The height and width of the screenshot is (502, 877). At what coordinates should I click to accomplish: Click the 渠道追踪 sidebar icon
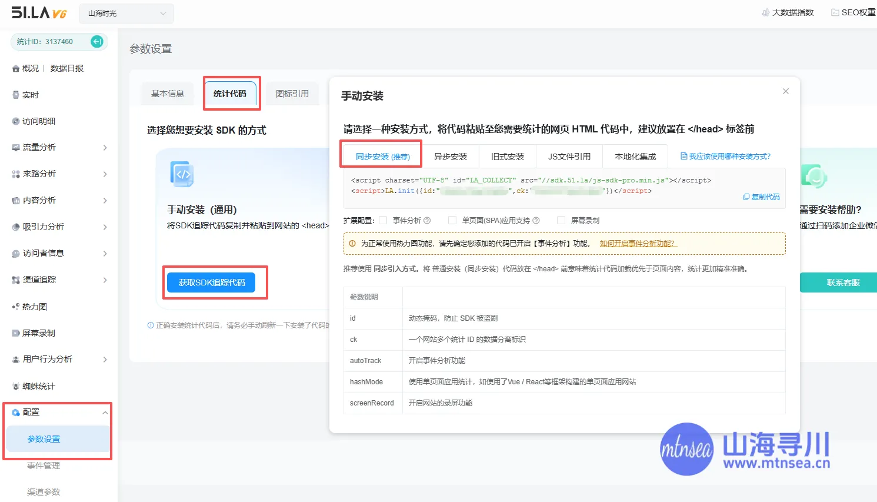16,280
